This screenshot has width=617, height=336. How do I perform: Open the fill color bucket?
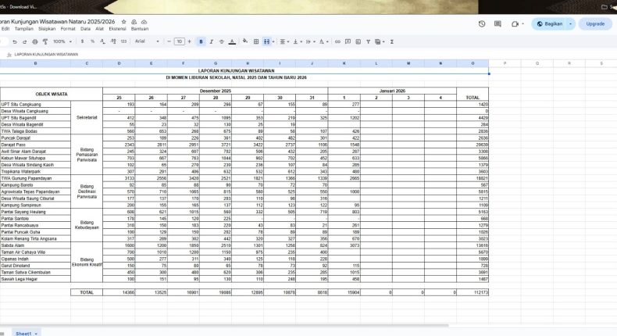coord(244,41)
